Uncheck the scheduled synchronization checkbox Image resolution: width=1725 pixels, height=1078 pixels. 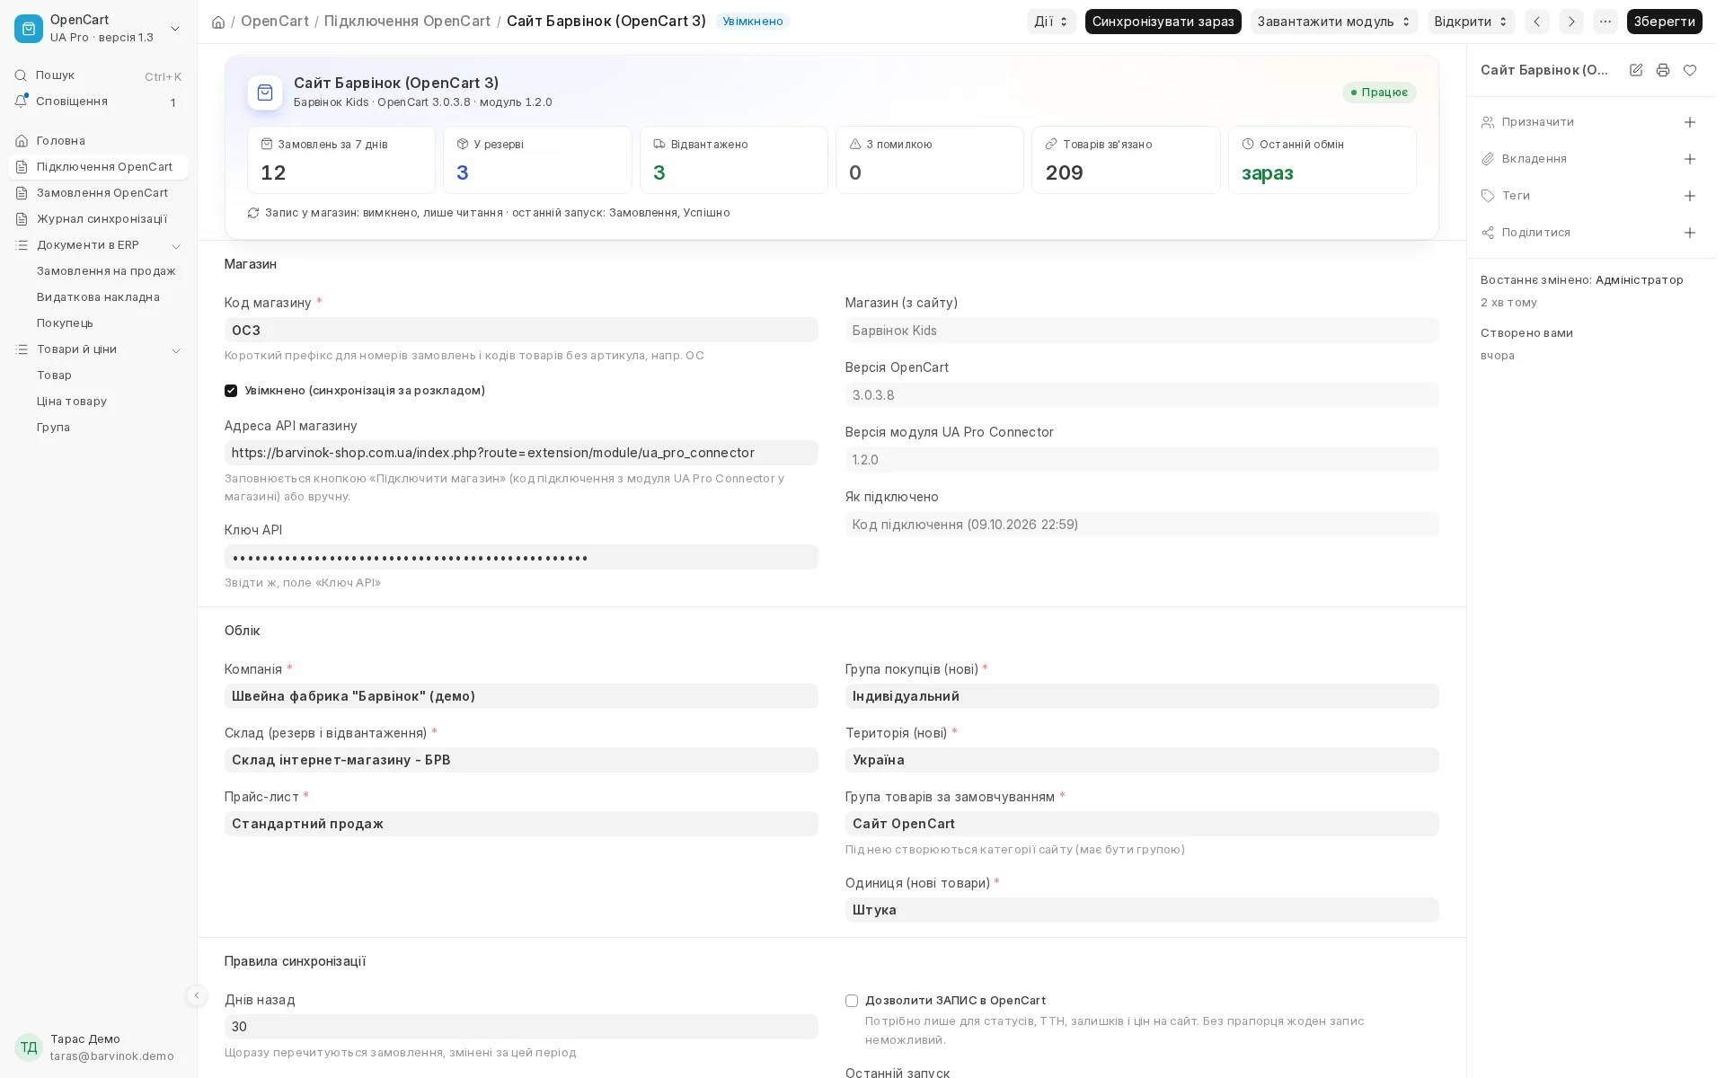pyautogui.click(x=231, y=391)
